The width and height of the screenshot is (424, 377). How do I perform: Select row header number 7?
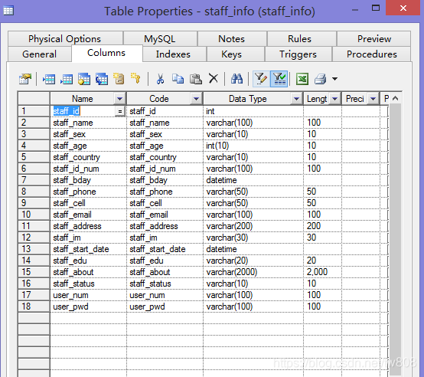point(34,180)
